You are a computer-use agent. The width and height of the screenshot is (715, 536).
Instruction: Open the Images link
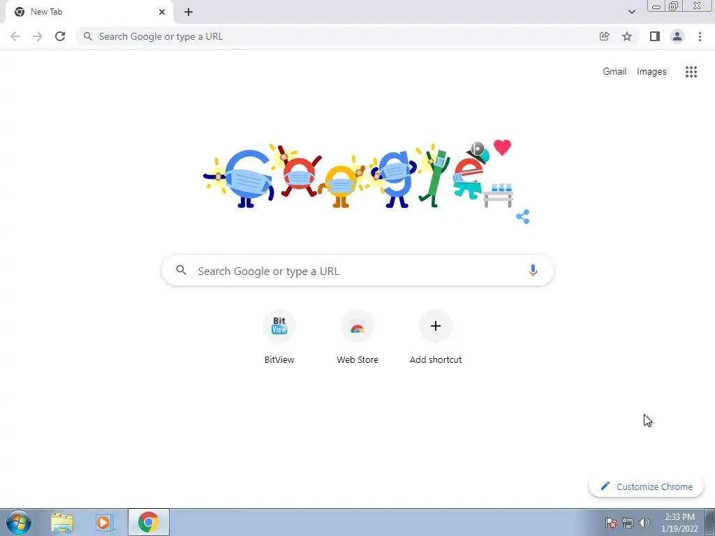(x=651, y=72)
